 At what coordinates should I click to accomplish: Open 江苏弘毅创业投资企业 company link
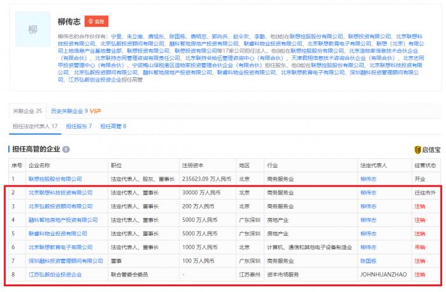[x=55, y=275]
